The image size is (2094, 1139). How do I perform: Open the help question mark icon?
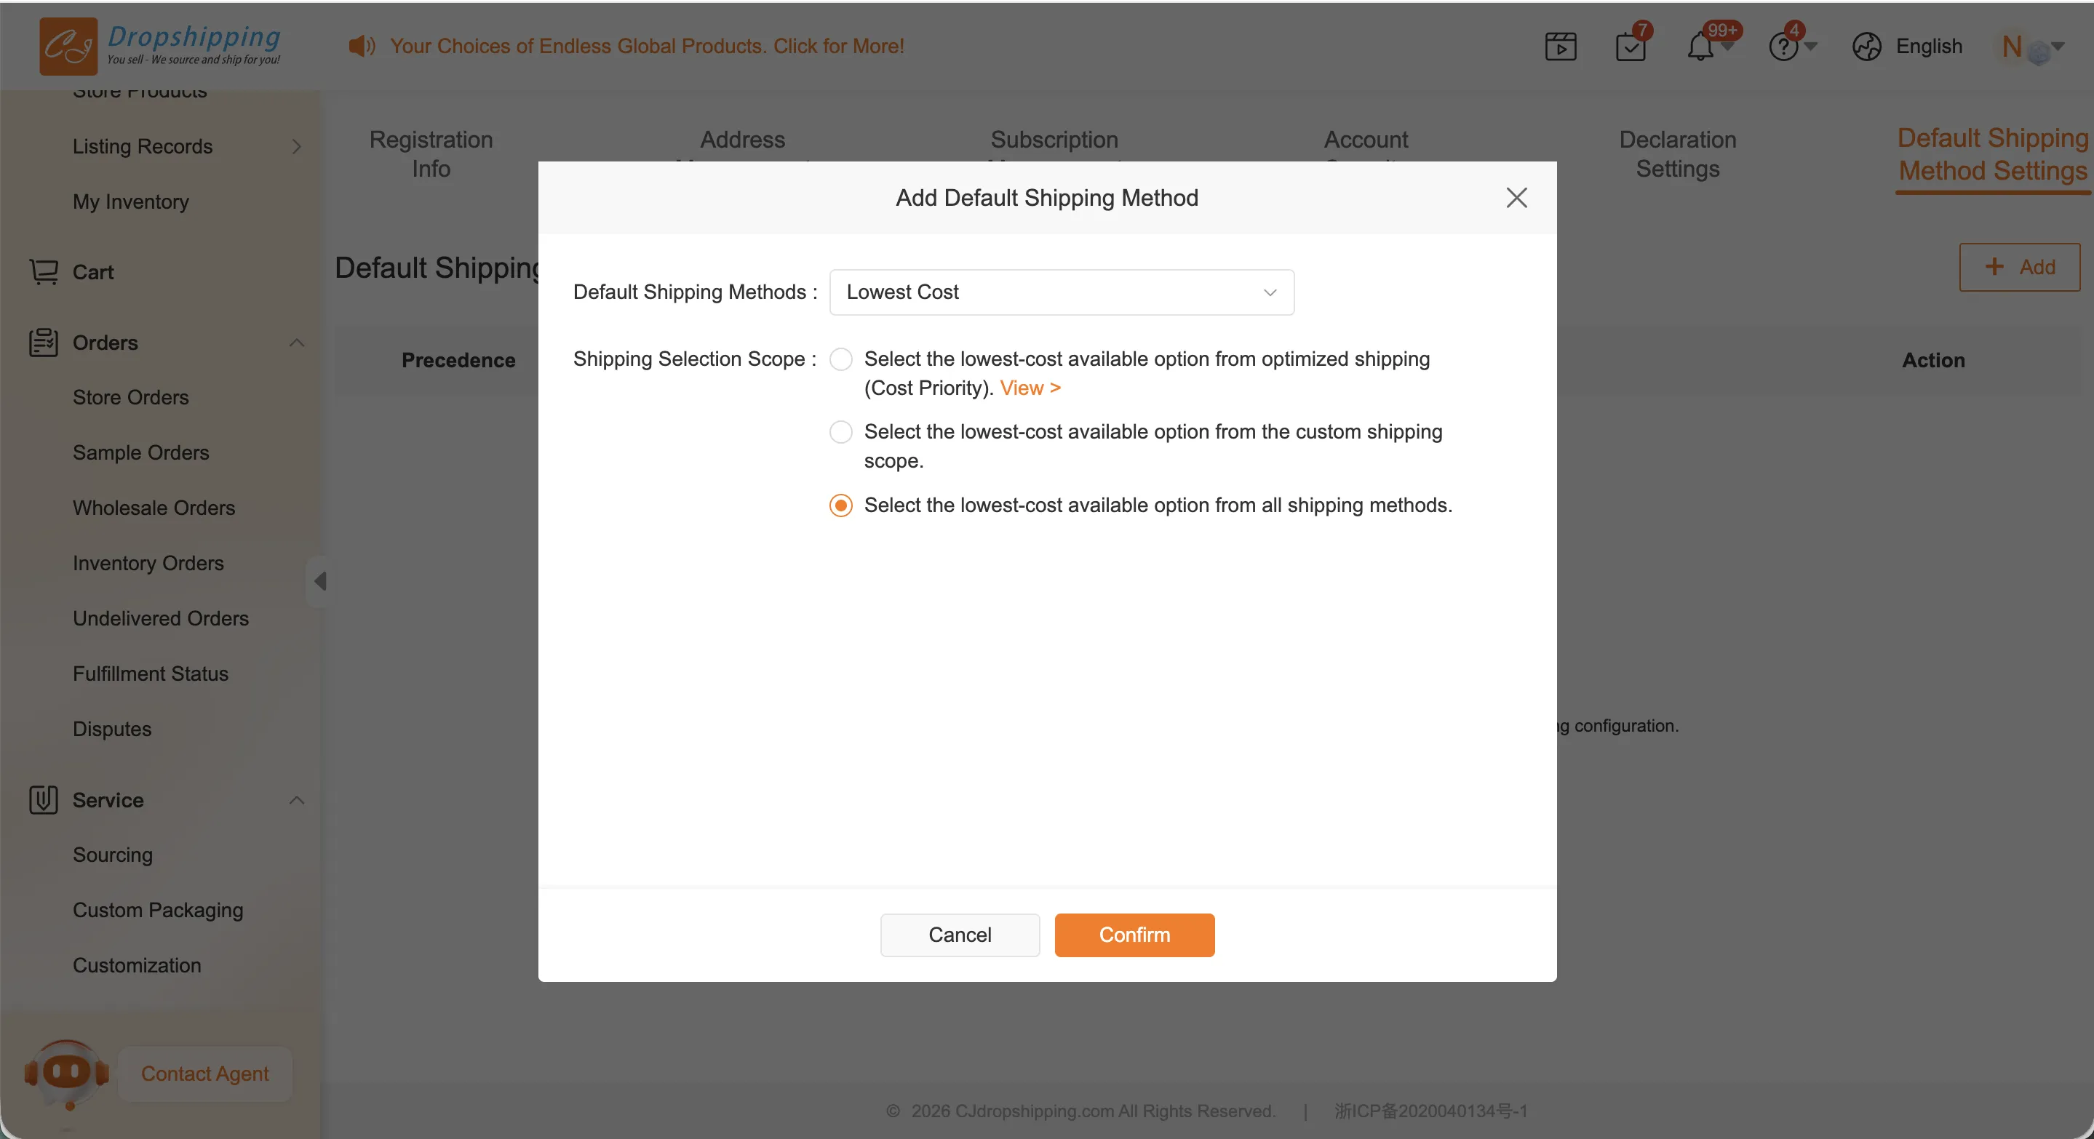pos(1783,47)
